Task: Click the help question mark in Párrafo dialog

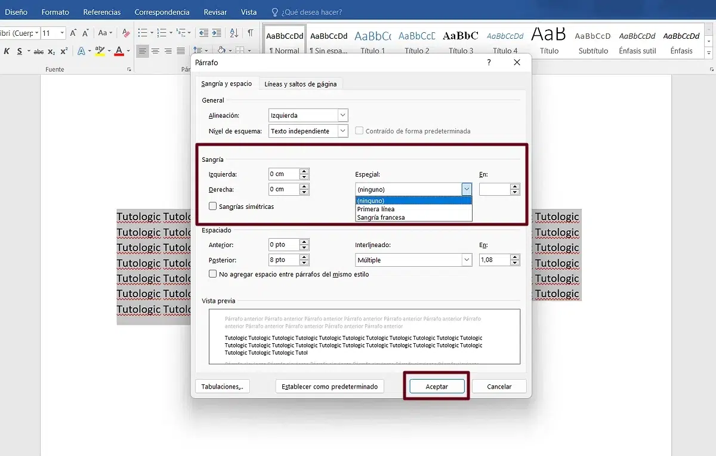Action: (x=489, y=62)
